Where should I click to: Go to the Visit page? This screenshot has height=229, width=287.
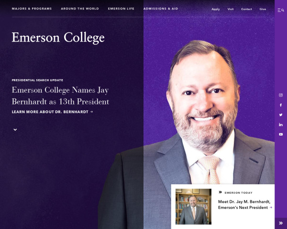[231, 9]
